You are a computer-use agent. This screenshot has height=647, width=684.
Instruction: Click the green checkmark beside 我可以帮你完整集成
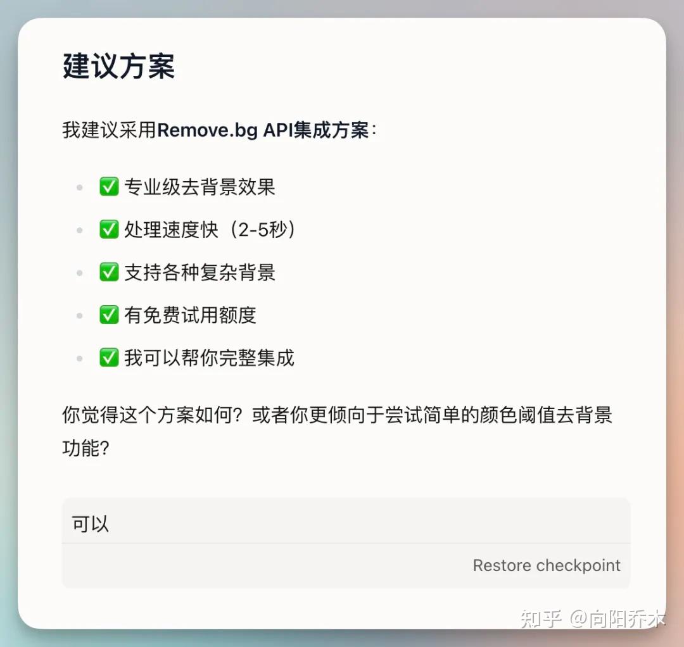(109, 358)
